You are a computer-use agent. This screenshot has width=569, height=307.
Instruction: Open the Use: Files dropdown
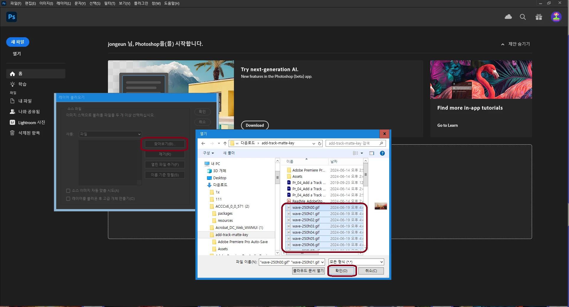[110, 134]
